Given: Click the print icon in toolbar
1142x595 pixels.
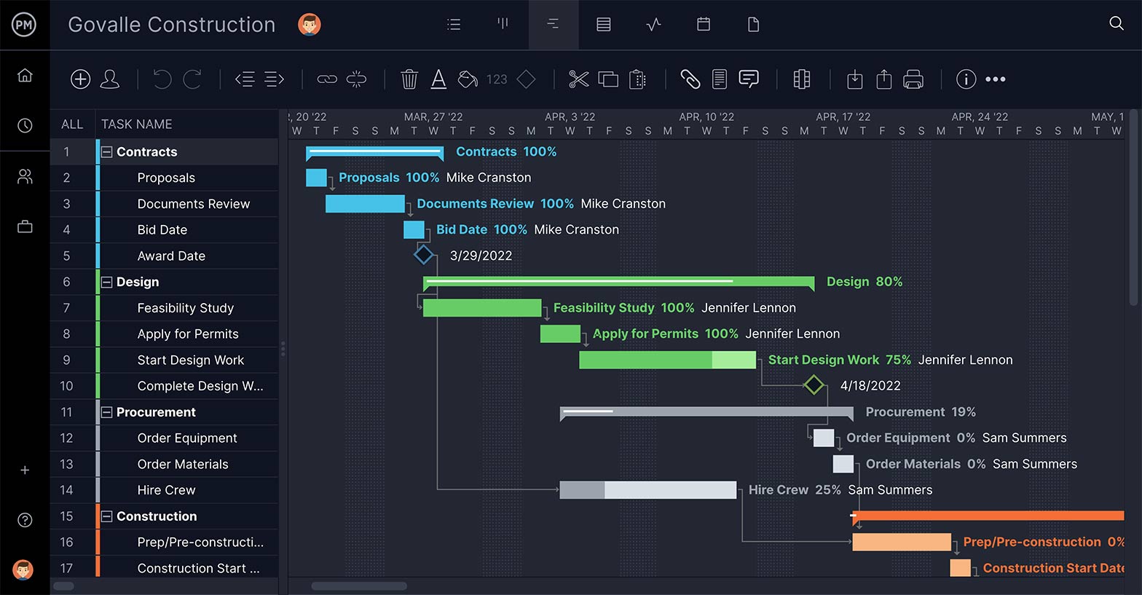Looking at the screenshot, I should tap(913, 79).
